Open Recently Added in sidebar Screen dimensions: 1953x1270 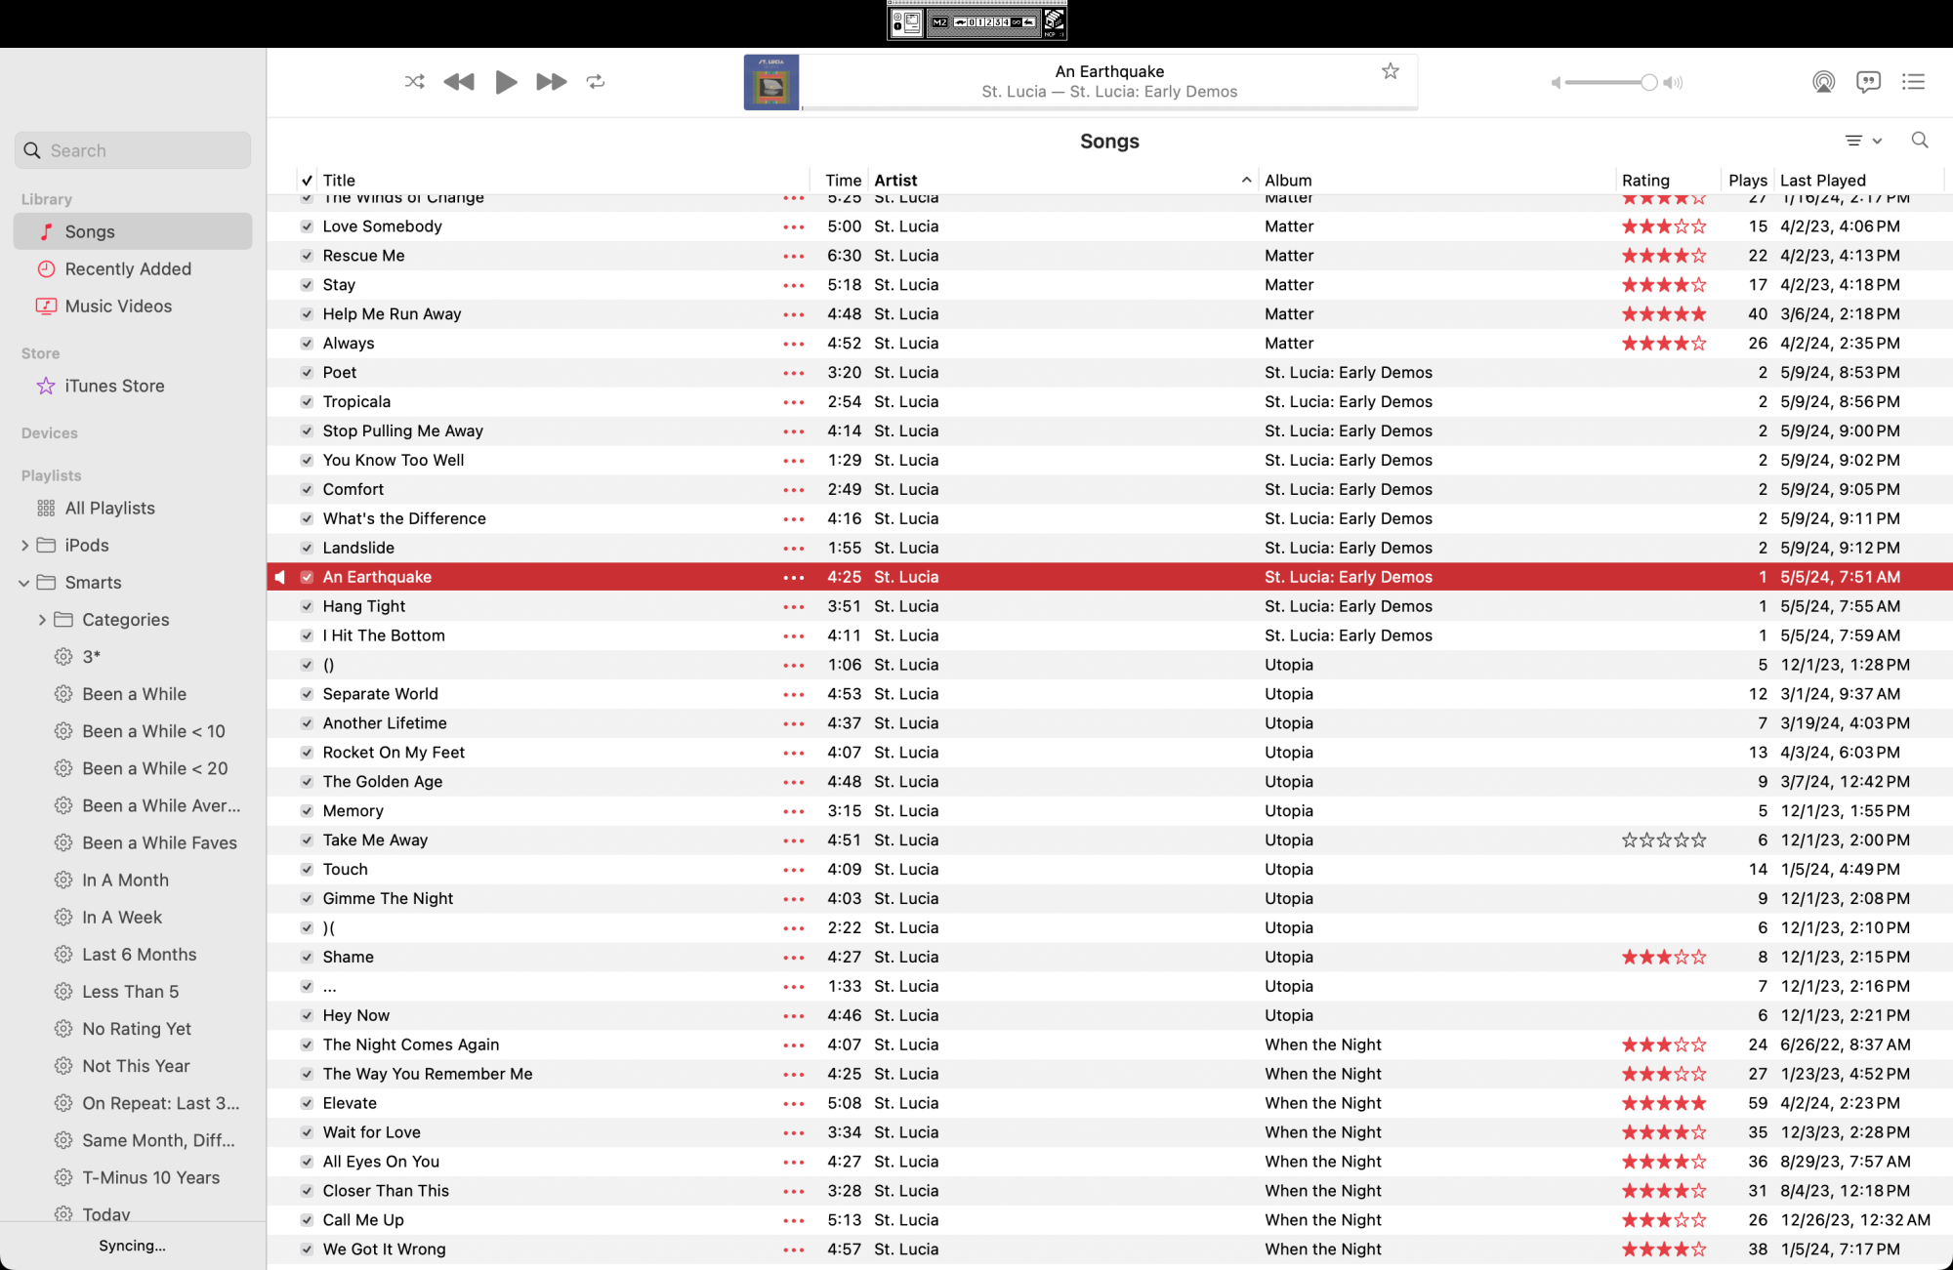tap(133, 268)
